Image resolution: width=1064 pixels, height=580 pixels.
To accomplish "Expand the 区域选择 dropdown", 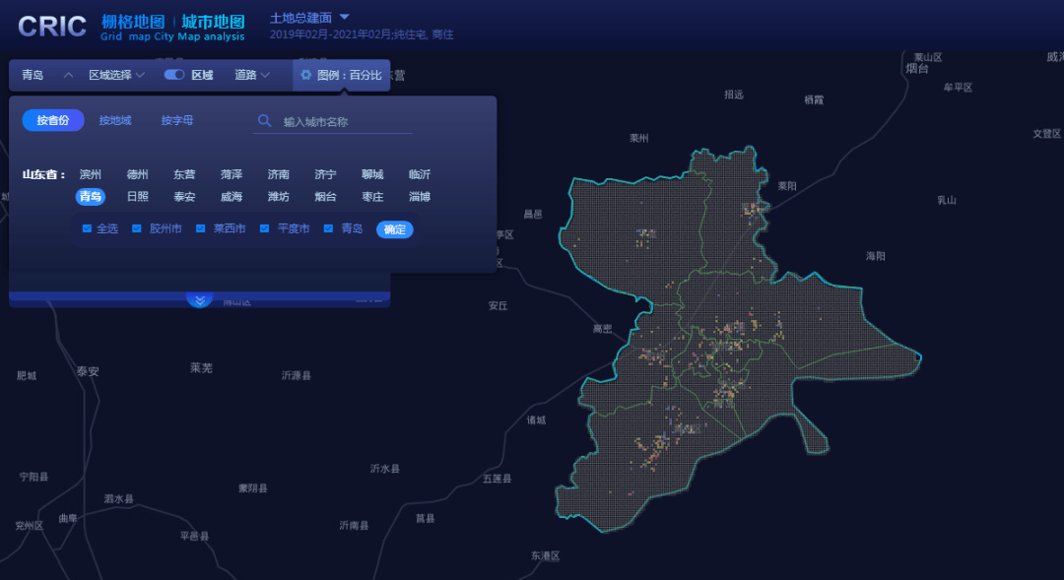I will coord(116,75).
